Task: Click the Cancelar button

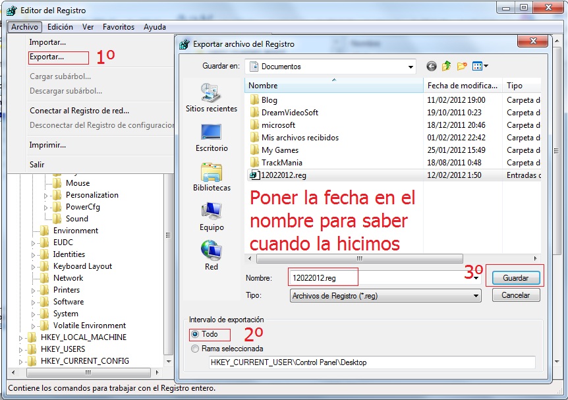Action: pyautogui.click(x=515, y=295)
